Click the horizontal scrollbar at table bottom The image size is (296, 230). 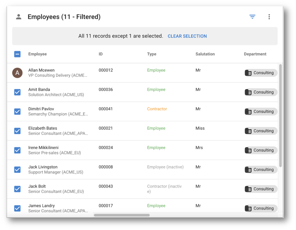(x=122, y=215)
